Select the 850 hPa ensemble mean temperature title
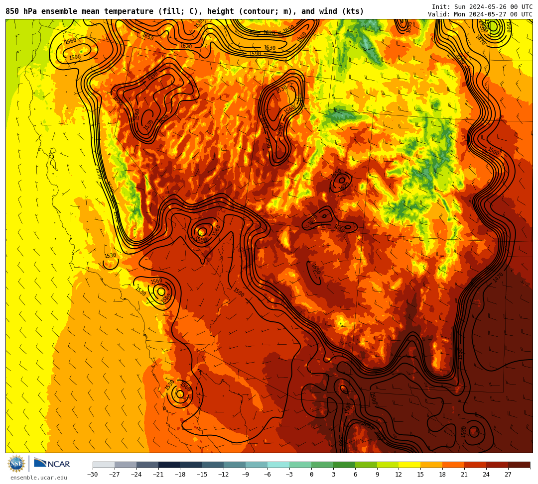538x484 pixels. click(185, 11)
